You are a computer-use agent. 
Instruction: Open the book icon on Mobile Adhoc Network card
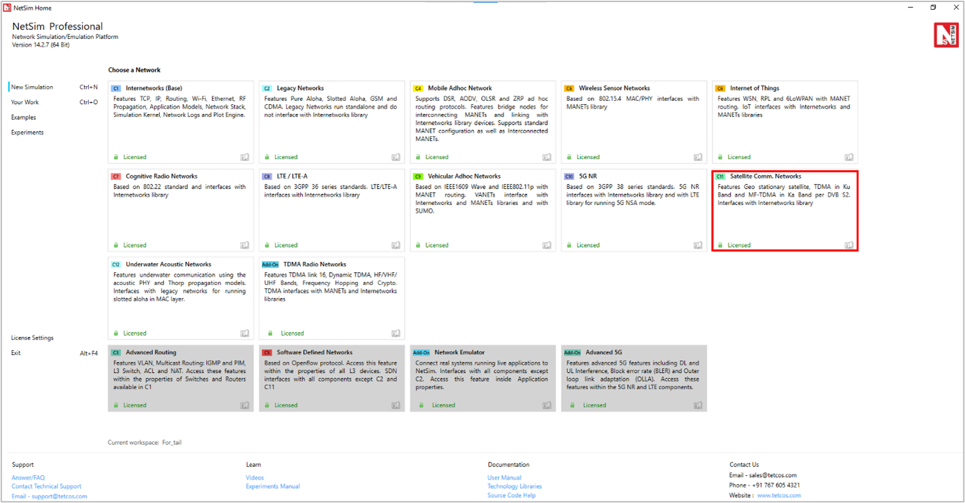coord(546,157)
